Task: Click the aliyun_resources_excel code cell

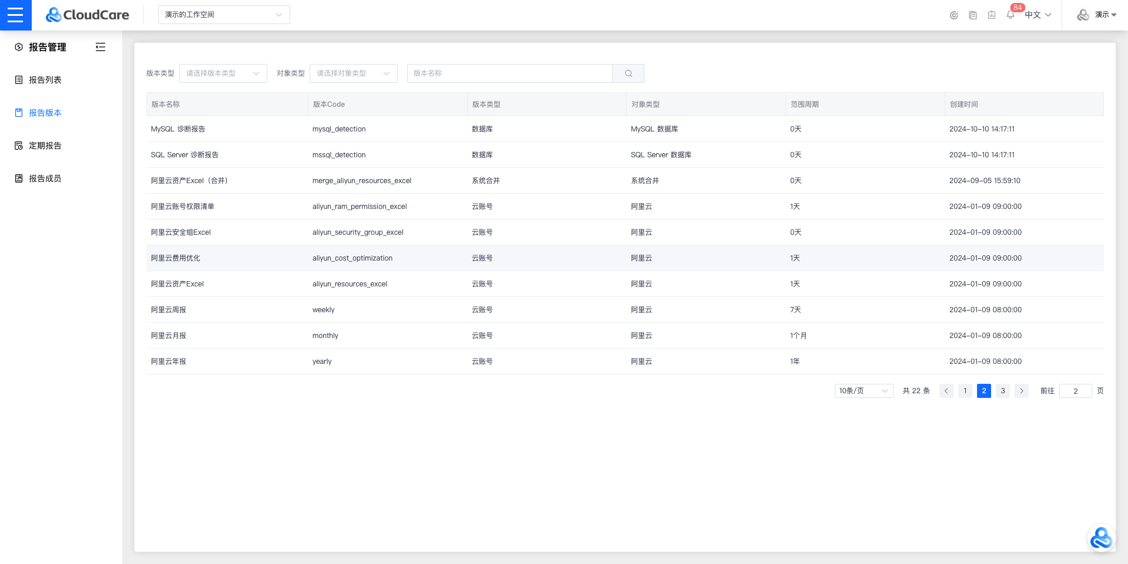Action: tap(350, 284)
